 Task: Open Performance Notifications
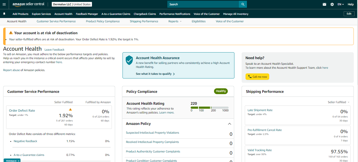click(175, 14)
